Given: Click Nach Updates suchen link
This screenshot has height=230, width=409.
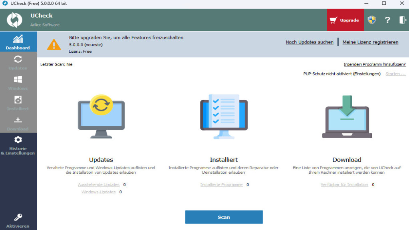Looking at the screenshot, I should tap(309, 42).
